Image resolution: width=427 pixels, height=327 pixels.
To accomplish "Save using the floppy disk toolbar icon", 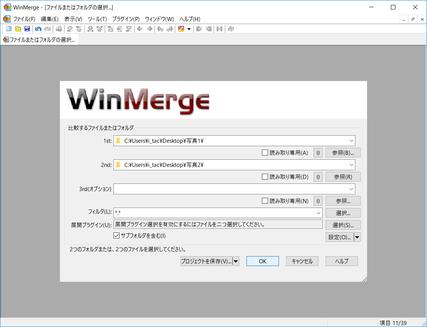I will [x=27, y=29].
